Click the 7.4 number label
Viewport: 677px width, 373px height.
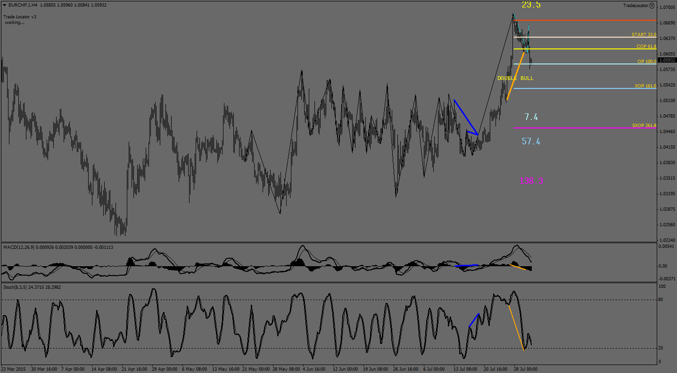click(531, 117)
